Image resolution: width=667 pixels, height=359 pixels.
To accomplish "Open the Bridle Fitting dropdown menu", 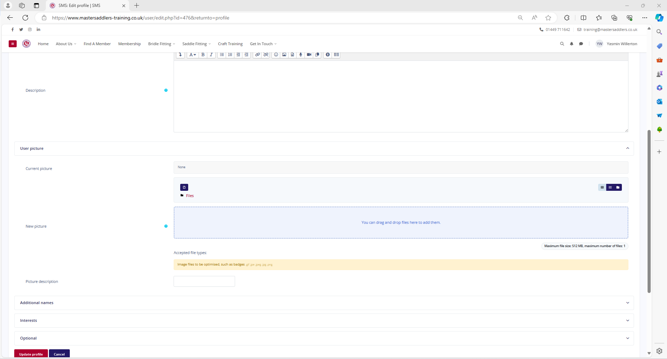I will pyautogui.click(x=161, y=44).
